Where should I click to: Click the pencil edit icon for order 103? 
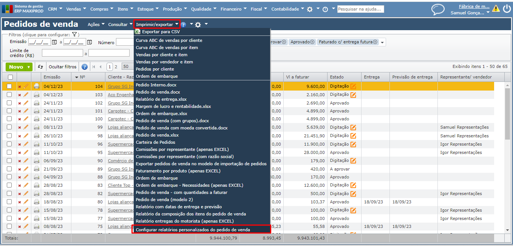(26, 95)
